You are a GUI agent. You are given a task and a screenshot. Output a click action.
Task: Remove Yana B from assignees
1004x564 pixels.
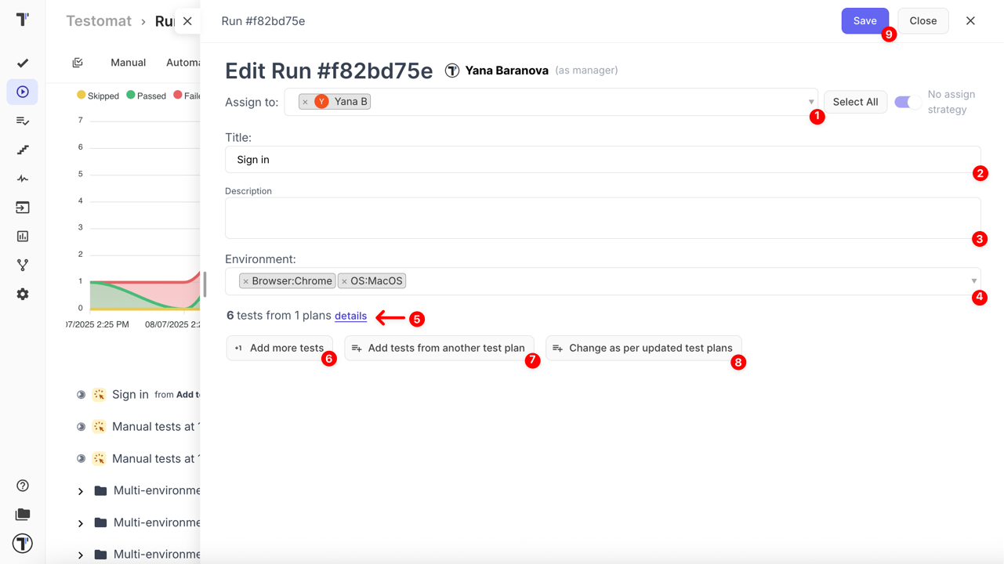pyautogui.click(x=305, y=102)
